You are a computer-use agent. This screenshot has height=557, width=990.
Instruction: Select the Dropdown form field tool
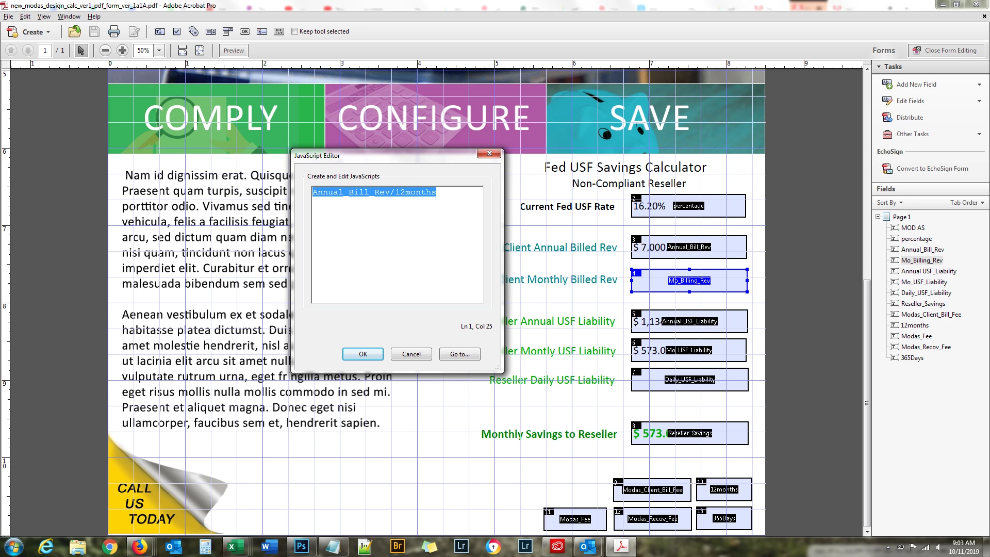(228, 31)
